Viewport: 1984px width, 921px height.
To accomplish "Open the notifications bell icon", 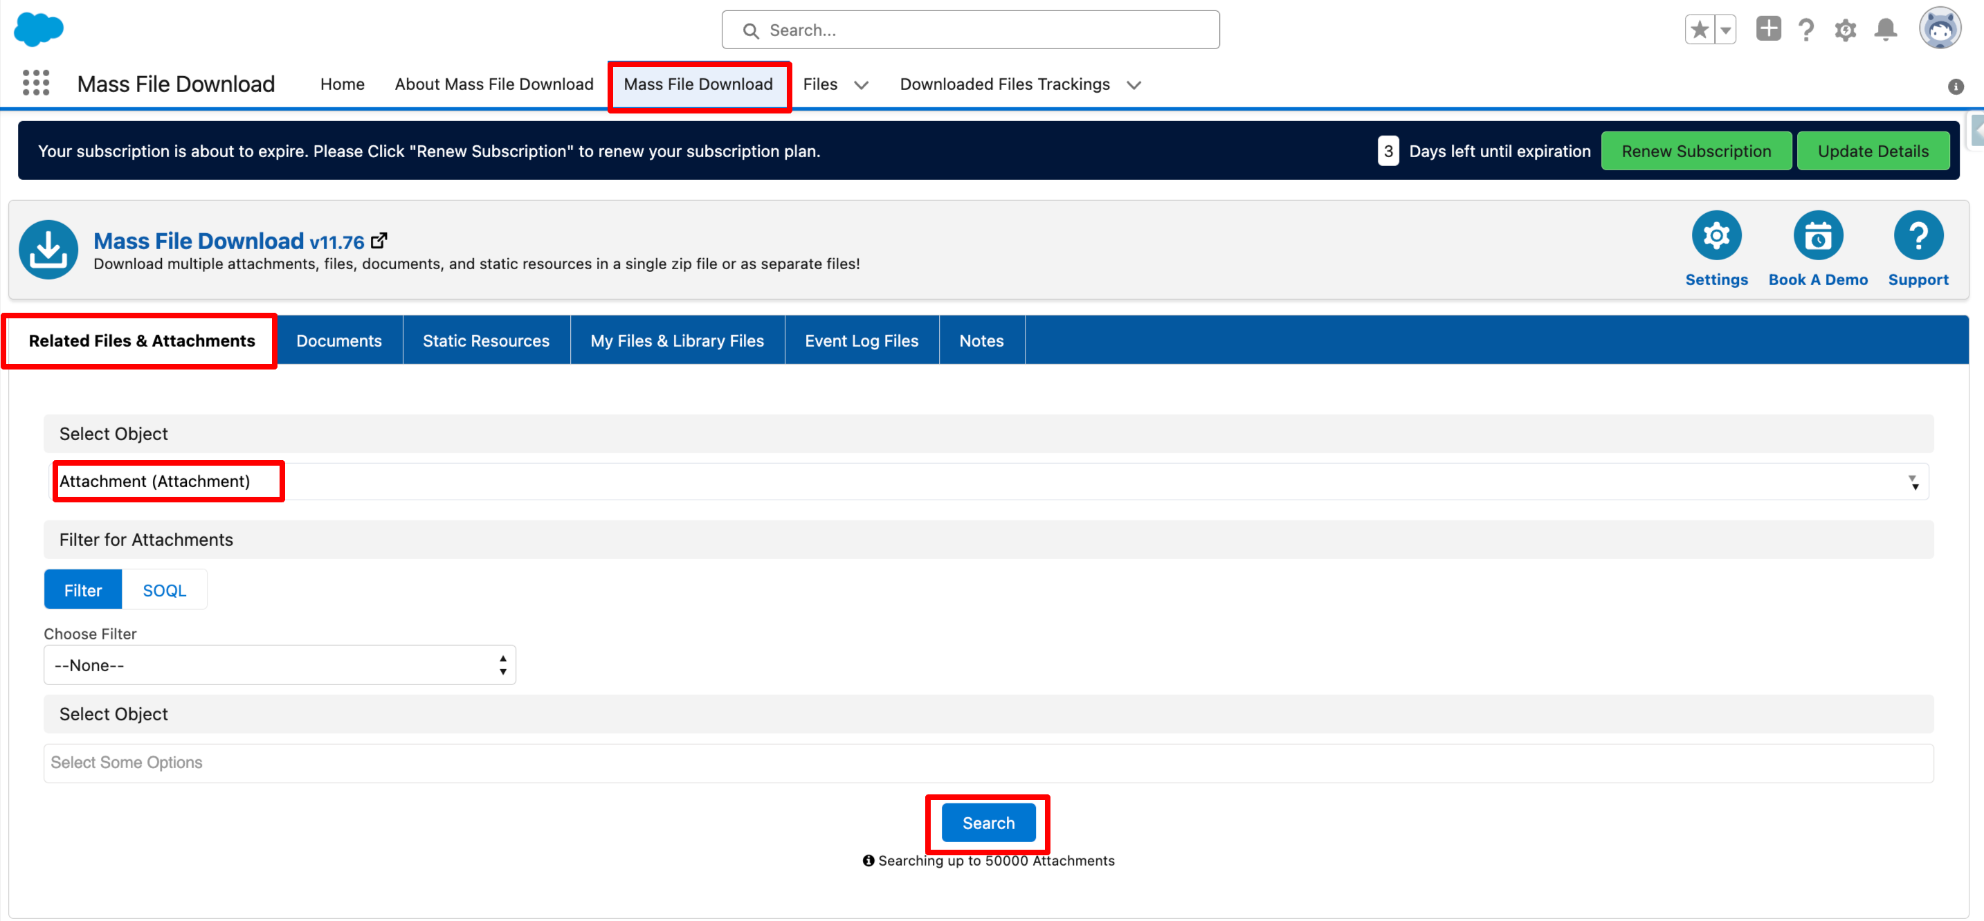I will click(x=1884, y=30).
